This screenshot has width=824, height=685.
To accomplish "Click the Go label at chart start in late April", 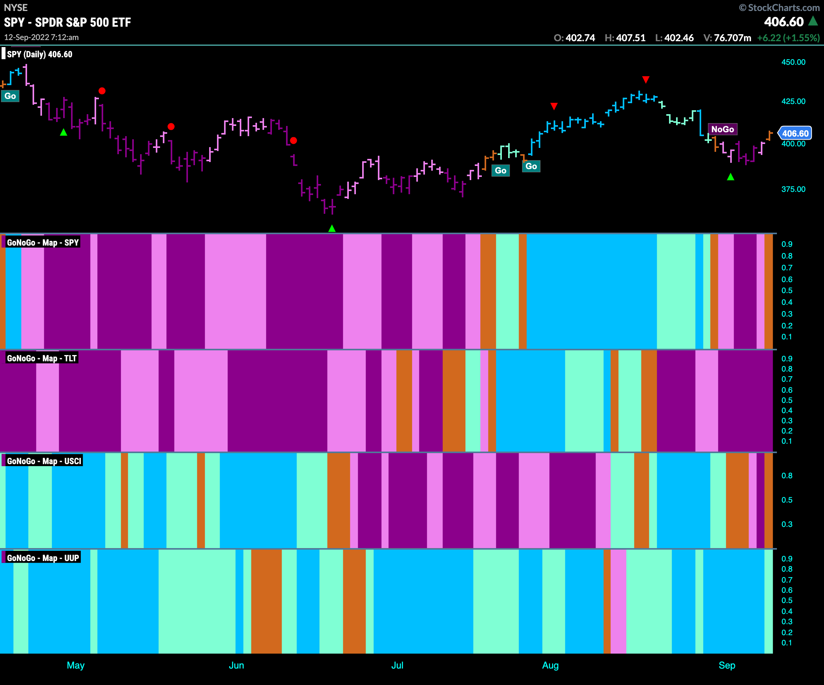I will (10, 96).
